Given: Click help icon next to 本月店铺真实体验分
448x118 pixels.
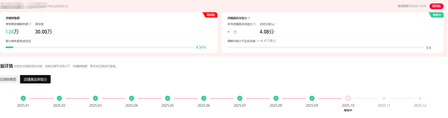Looking at the screenshot, I should click(x=255, y=24).
